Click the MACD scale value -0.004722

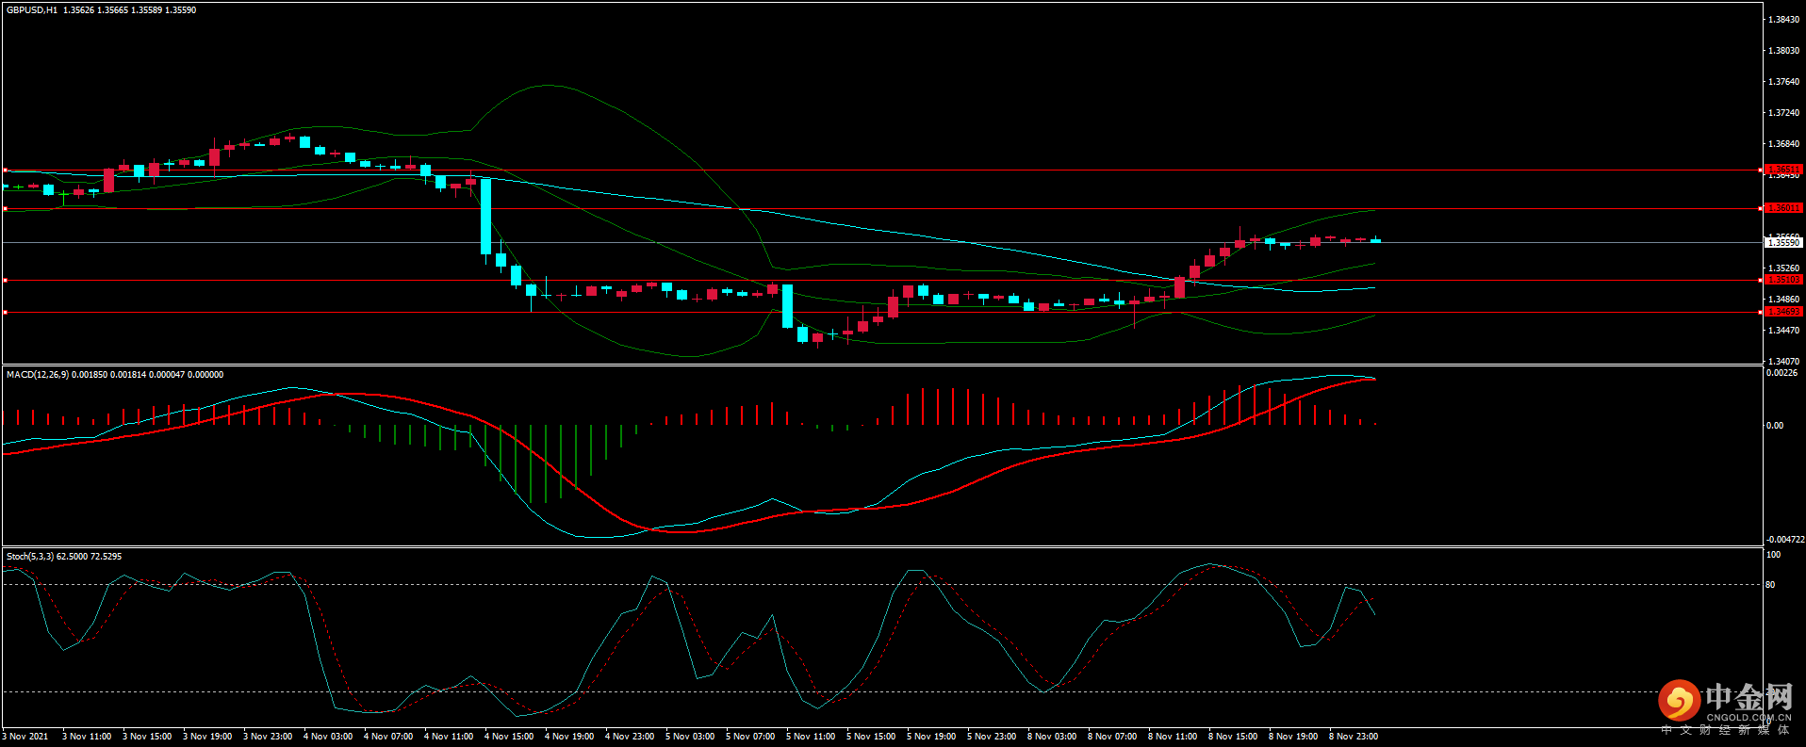(x=1785, y=540)
